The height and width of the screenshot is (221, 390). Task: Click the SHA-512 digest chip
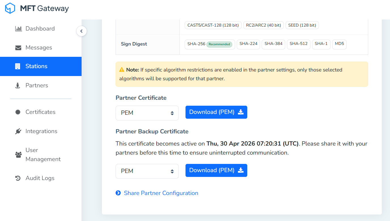pyautogui.click(x=299, y=44)
